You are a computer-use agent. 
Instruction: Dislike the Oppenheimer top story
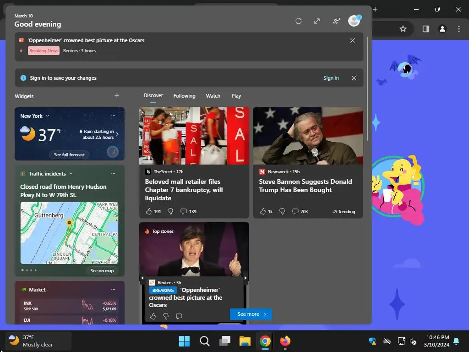pos(166,316)
